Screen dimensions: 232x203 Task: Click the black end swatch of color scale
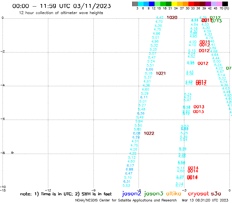pos(225,4)
